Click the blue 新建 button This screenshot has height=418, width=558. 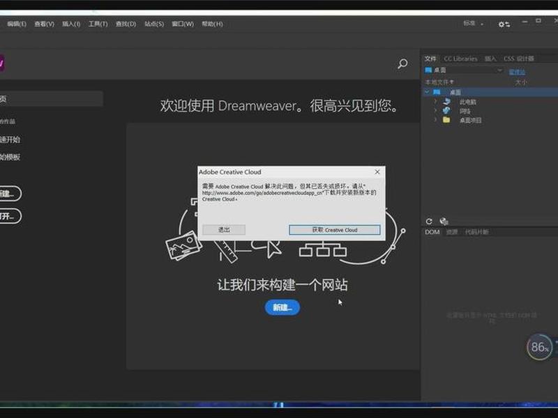tap(282, 307)
